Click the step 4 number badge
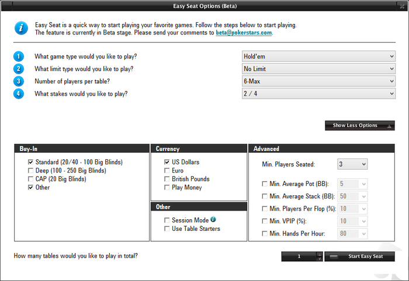This screenshot has height=281, width=409. (x=19, y=94)
